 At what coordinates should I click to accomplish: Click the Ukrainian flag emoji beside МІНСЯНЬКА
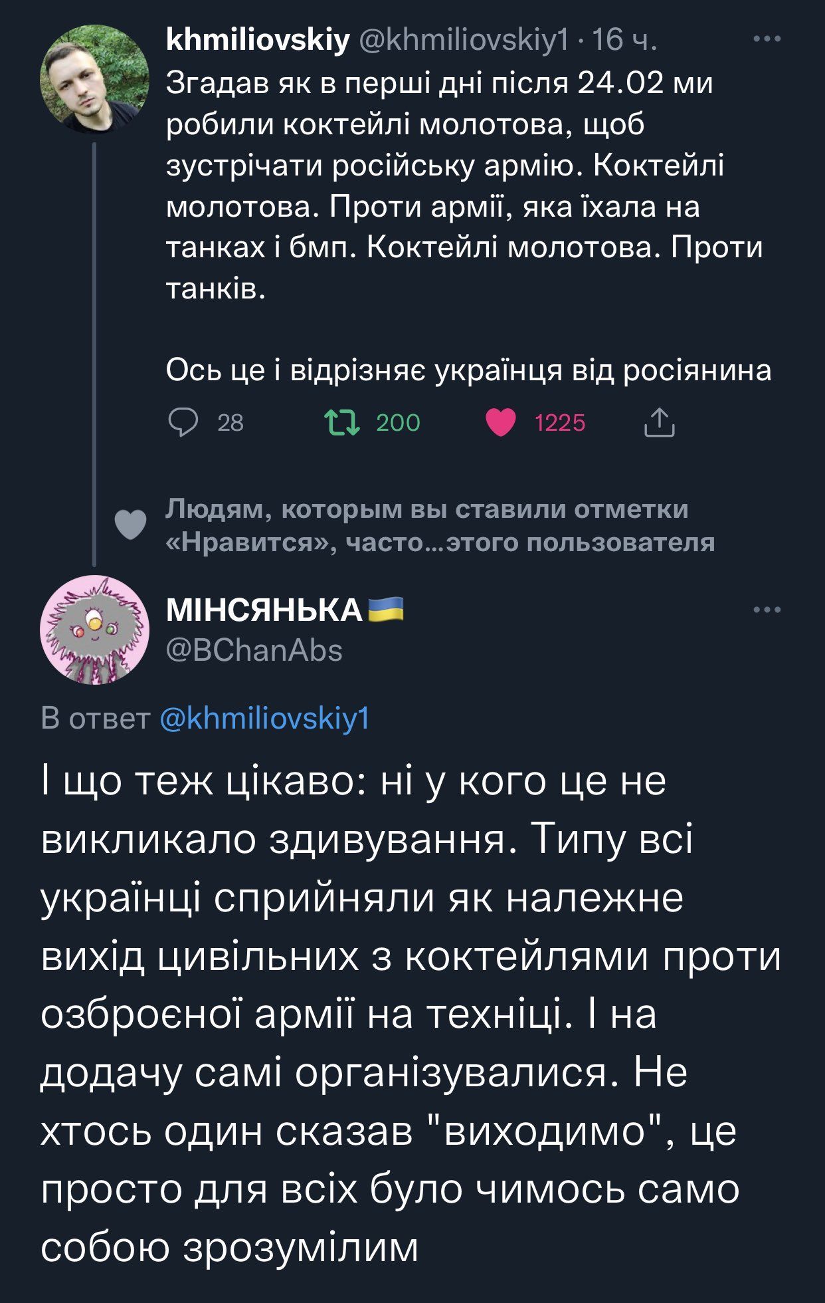[386, 609]
